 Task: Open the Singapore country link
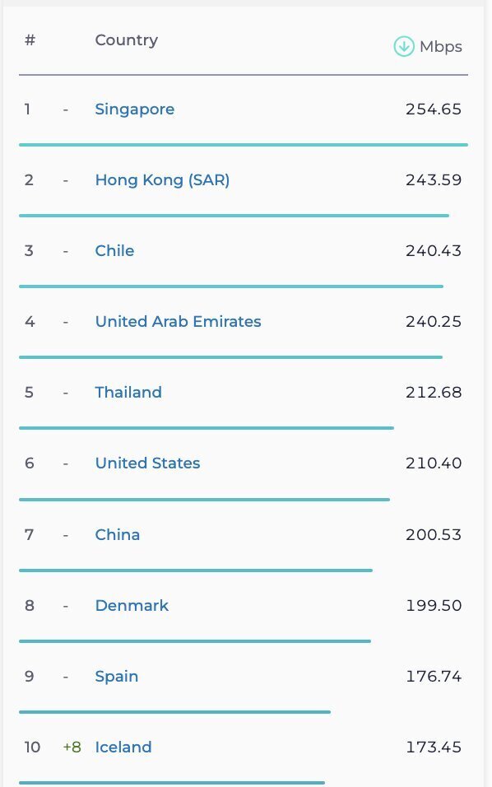[134, 109]
